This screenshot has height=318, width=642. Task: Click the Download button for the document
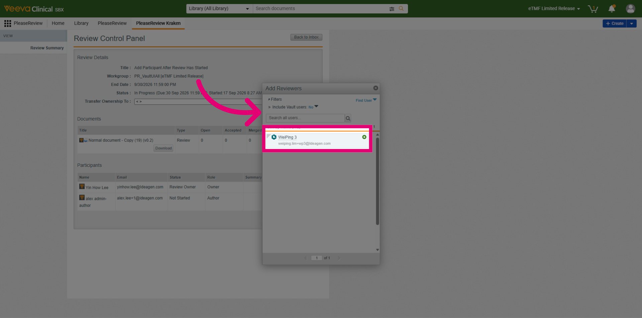[164, 148]
